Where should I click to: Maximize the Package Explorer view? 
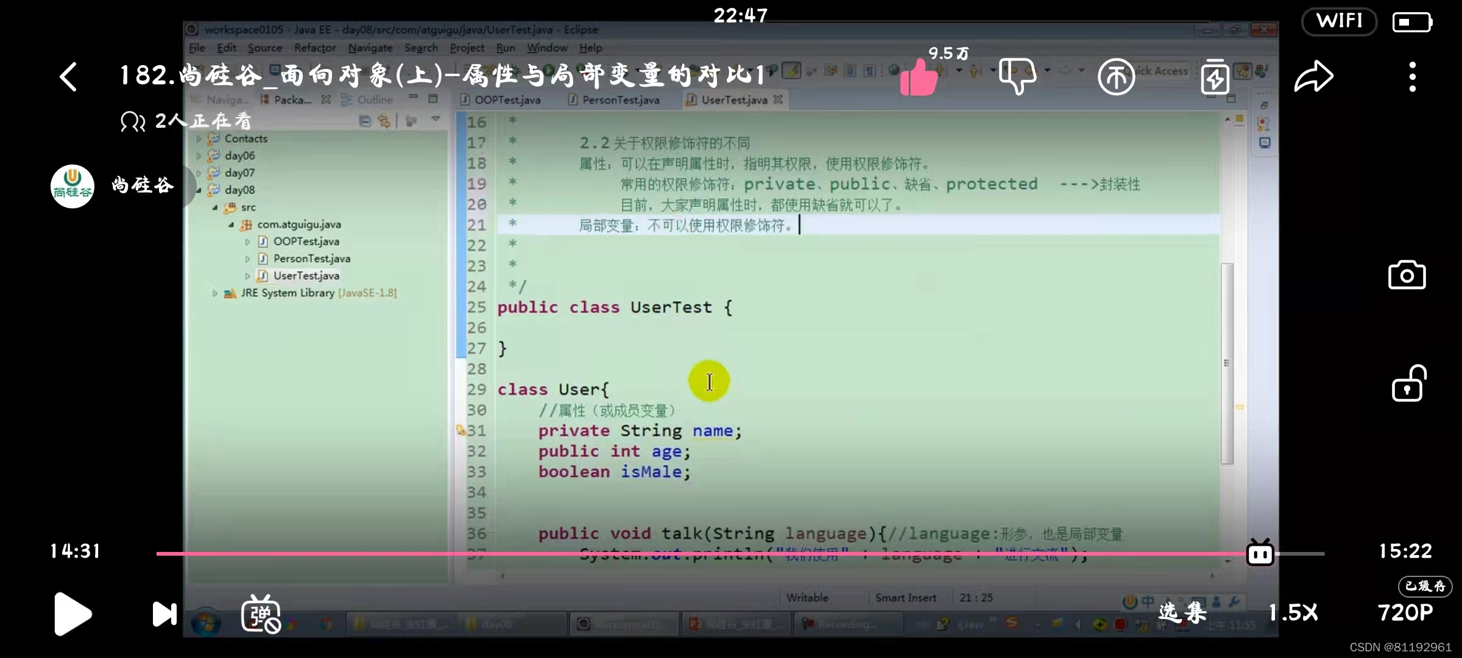(433, 98)
